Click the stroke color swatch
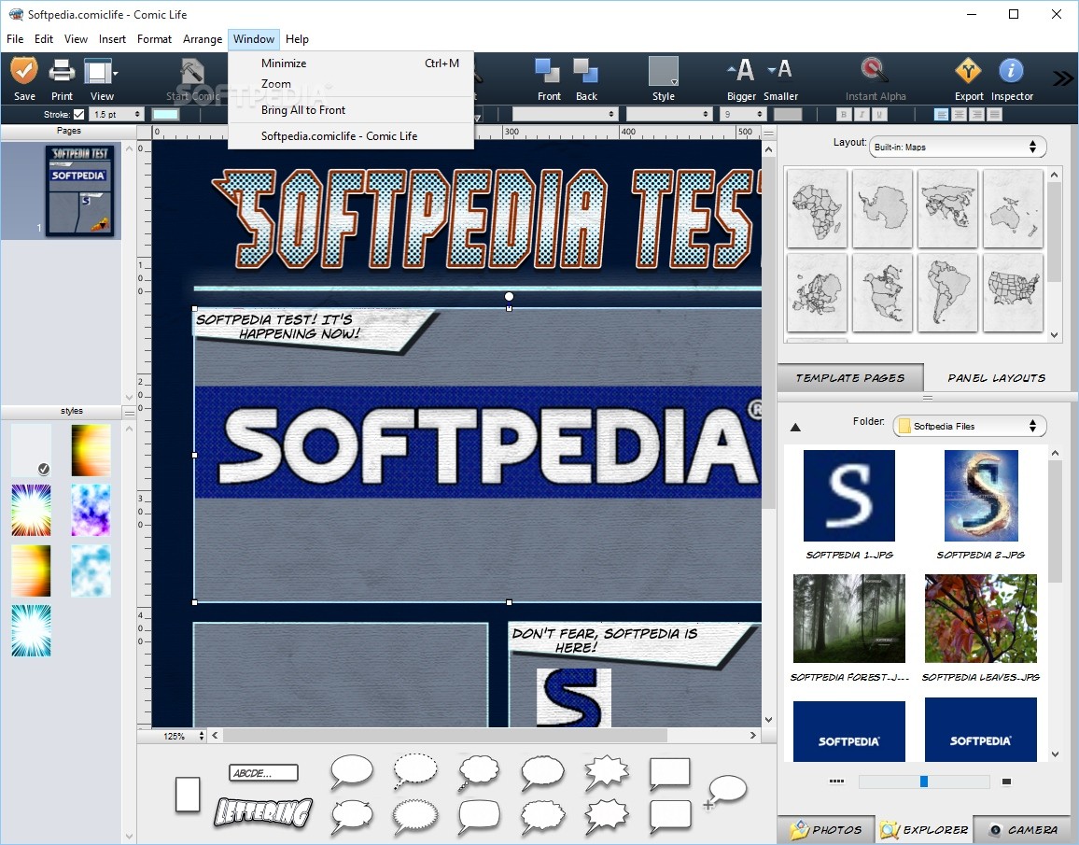The height and width of the screenshot is (845, 1079). click(x=165, y=114)
